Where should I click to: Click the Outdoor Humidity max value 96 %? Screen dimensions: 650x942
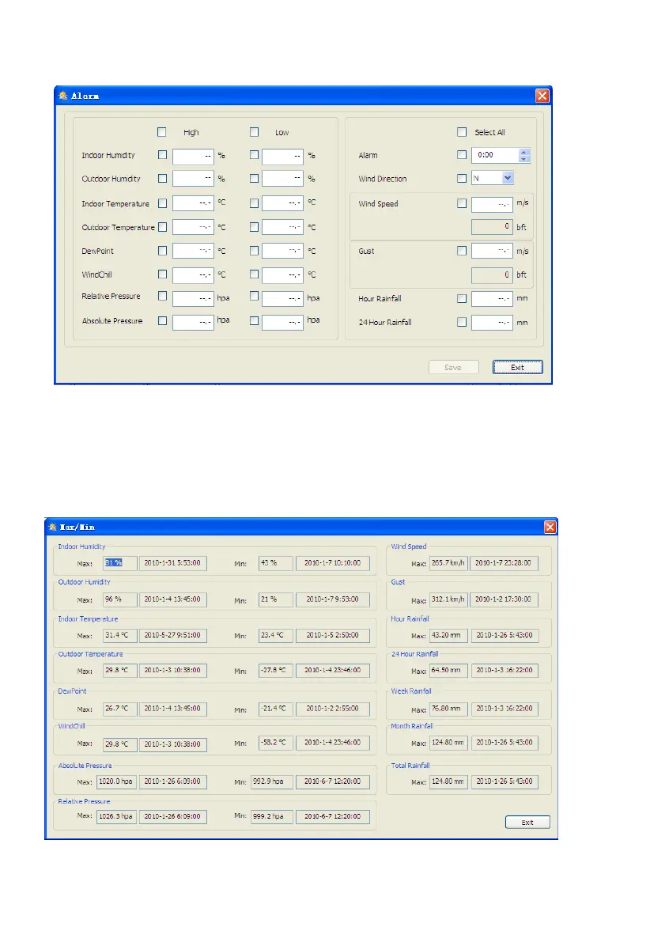click(x=120, y=600)
